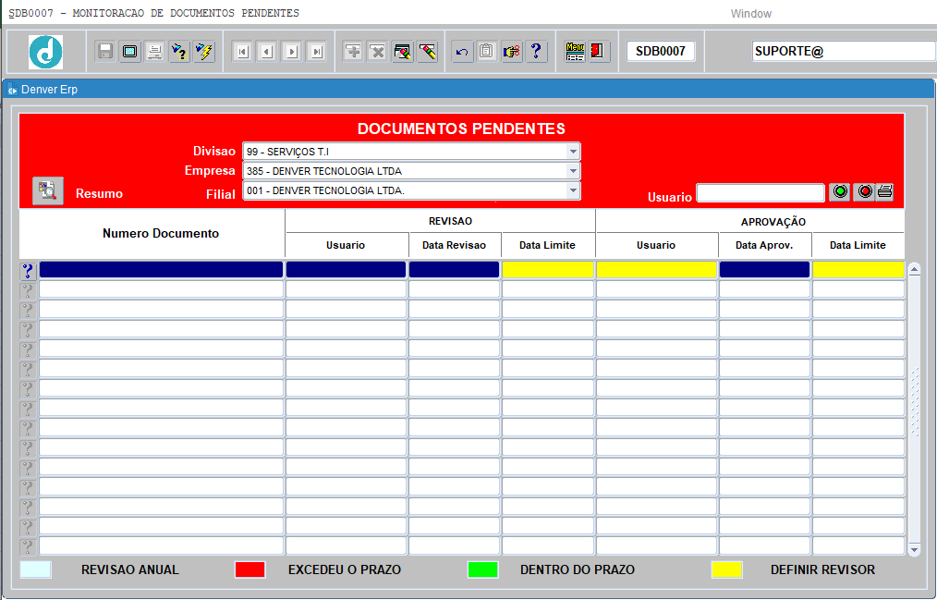The width and height of the screenshot is (937, 600).
Task: Open the Window menu
Action: [751, 13]
